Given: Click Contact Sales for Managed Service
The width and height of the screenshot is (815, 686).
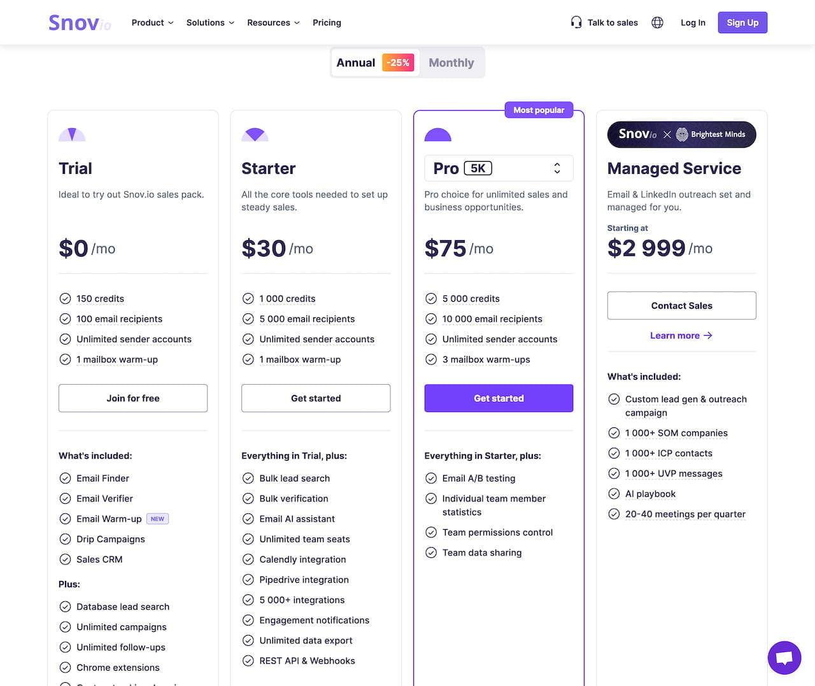Looking at the screenshot, I should pyautogui.click(x=681, y=306).
